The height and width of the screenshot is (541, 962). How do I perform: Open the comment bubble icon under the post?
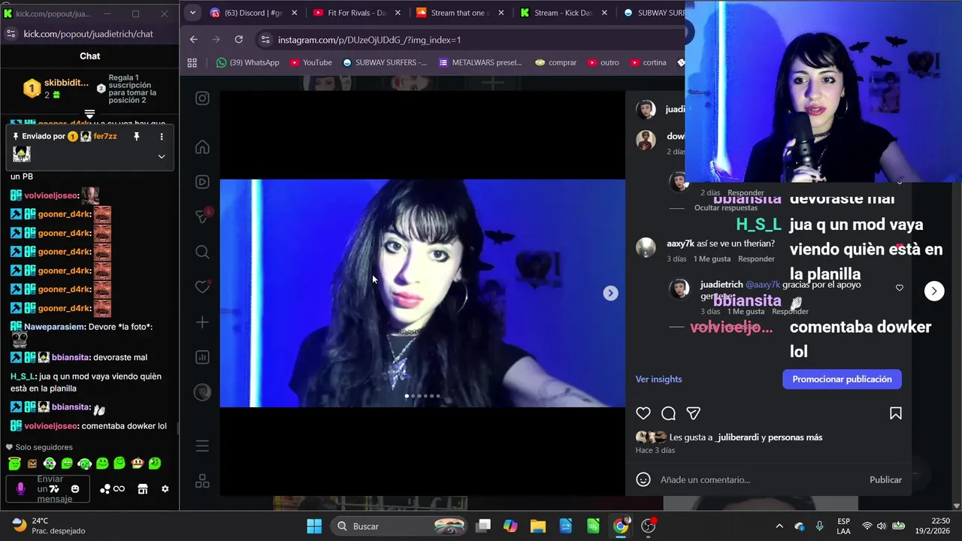(x=668, y=413)
